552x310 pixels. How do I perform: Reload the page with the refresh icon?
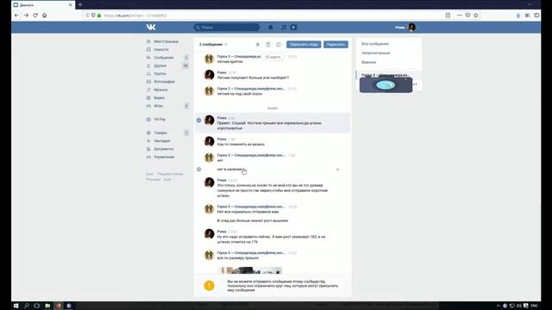(35, 15)
